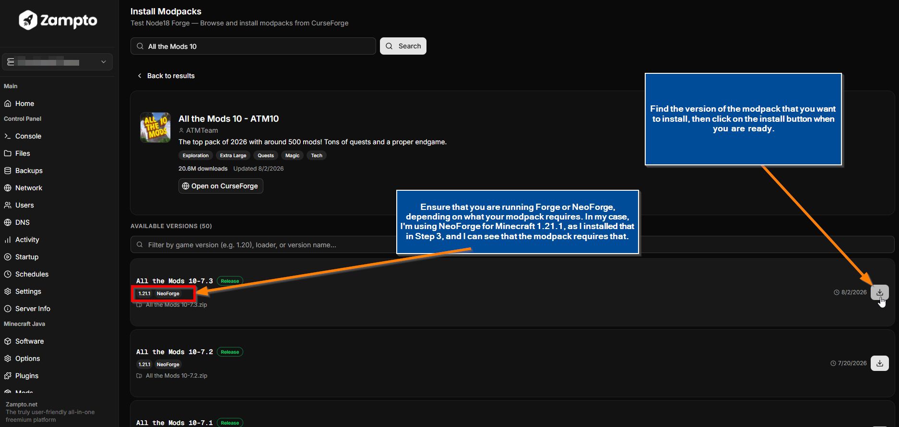Focus the modpack search field
Screen dimensions: 899x427
(x=253, y=46)
